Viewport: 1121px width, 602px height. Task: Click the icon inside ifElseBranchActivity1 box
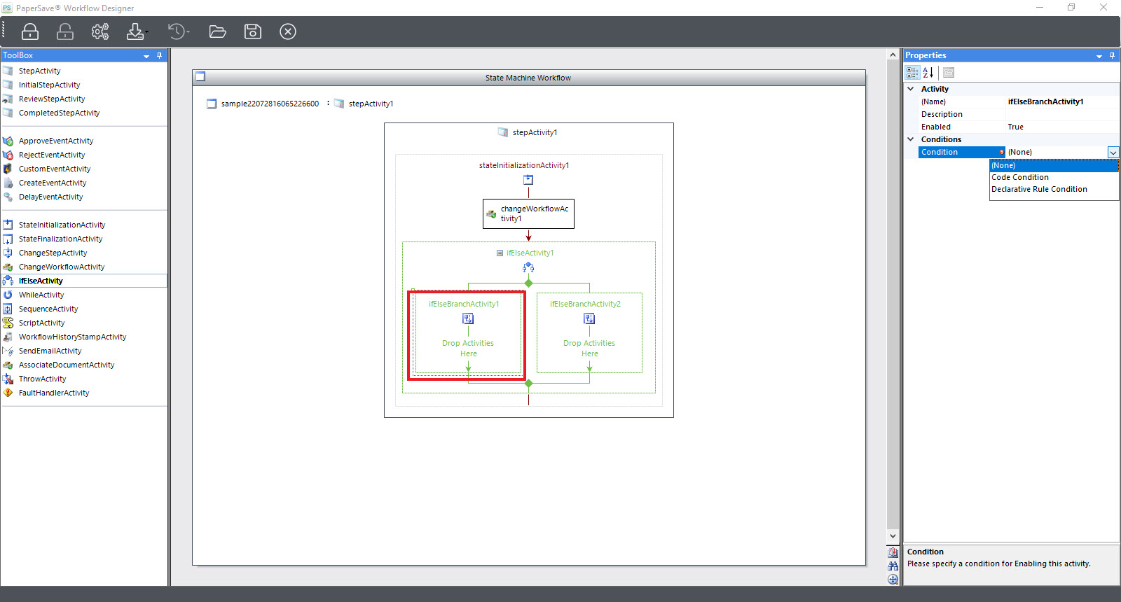coord(468,318)
